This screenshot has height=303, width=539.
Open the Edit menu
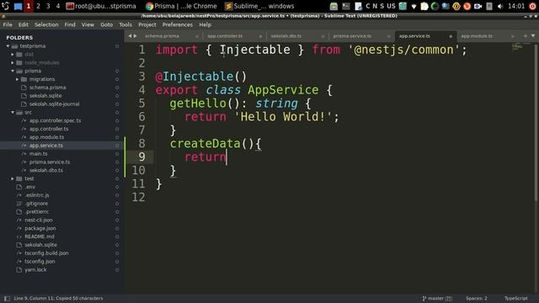[24, 24]
